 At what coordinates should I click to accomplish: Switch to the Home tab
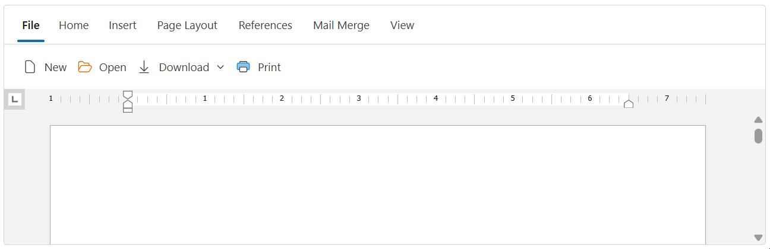click(74, 25)
